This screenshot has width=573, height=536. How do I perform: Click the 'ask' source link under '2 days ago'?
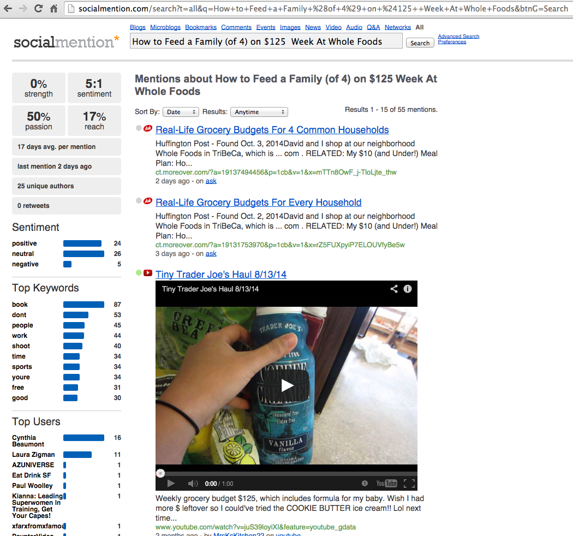coord(211,181)
